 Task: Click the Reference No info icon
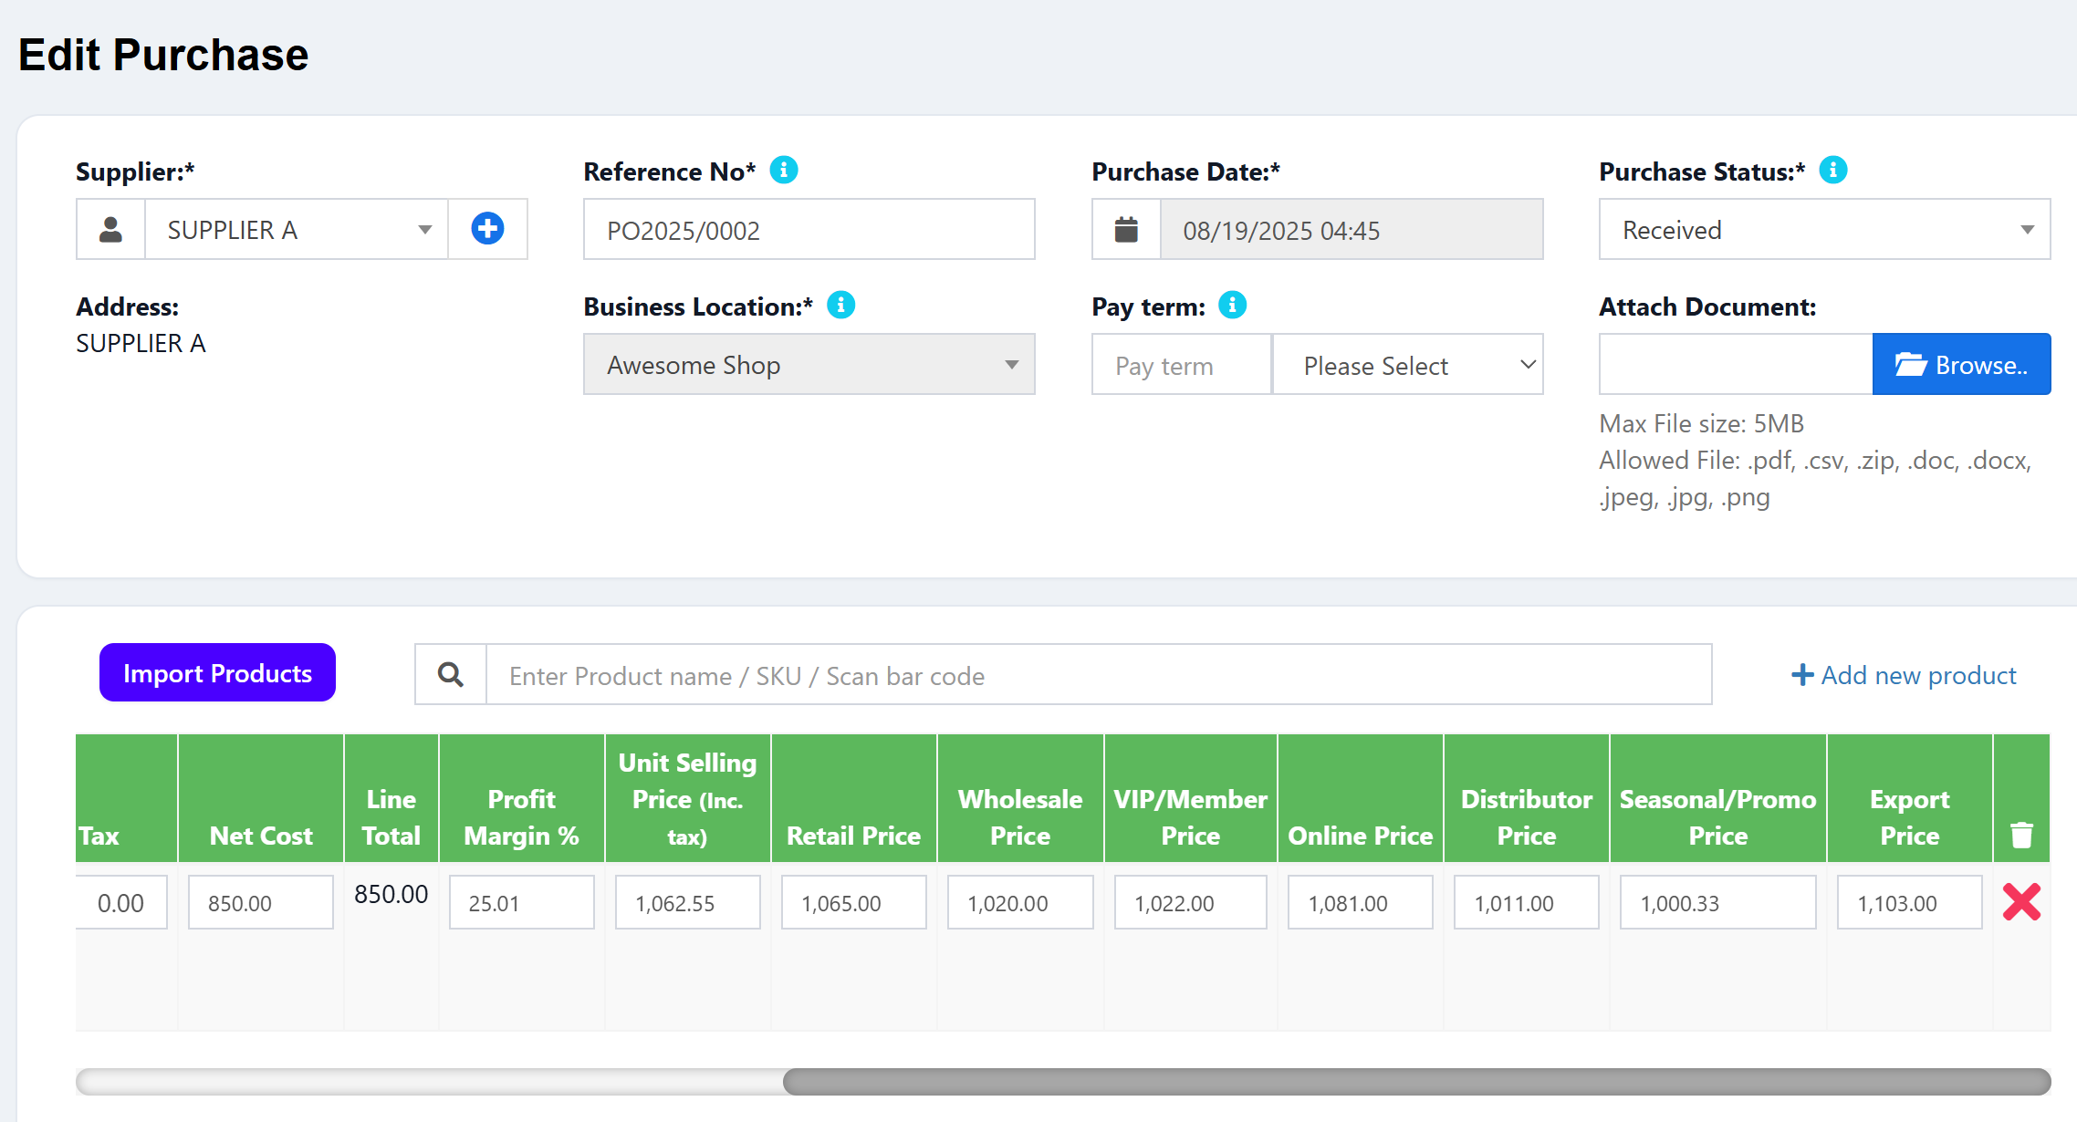coord(783,171)
